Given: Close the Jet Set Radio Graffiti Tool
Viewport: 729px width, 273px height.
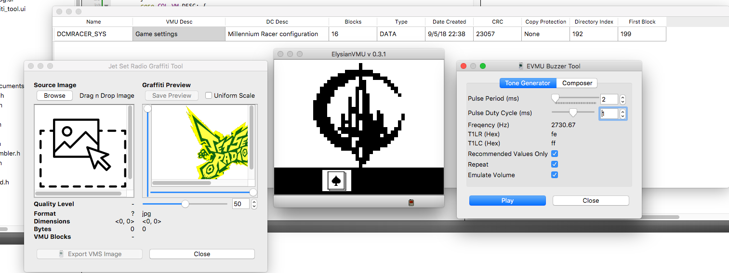Looking at the screenshot, I should coord(202,254).
